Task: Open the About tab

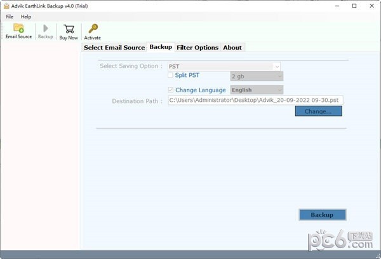Action: (232, 48)
